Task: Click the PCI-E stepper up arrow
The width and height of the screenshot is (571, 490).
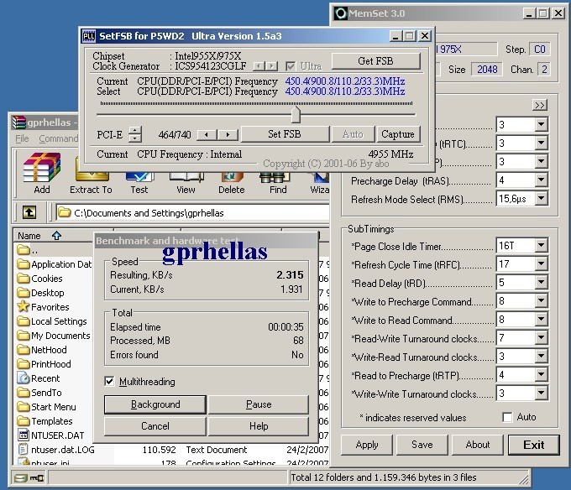Action: [135, 131]
